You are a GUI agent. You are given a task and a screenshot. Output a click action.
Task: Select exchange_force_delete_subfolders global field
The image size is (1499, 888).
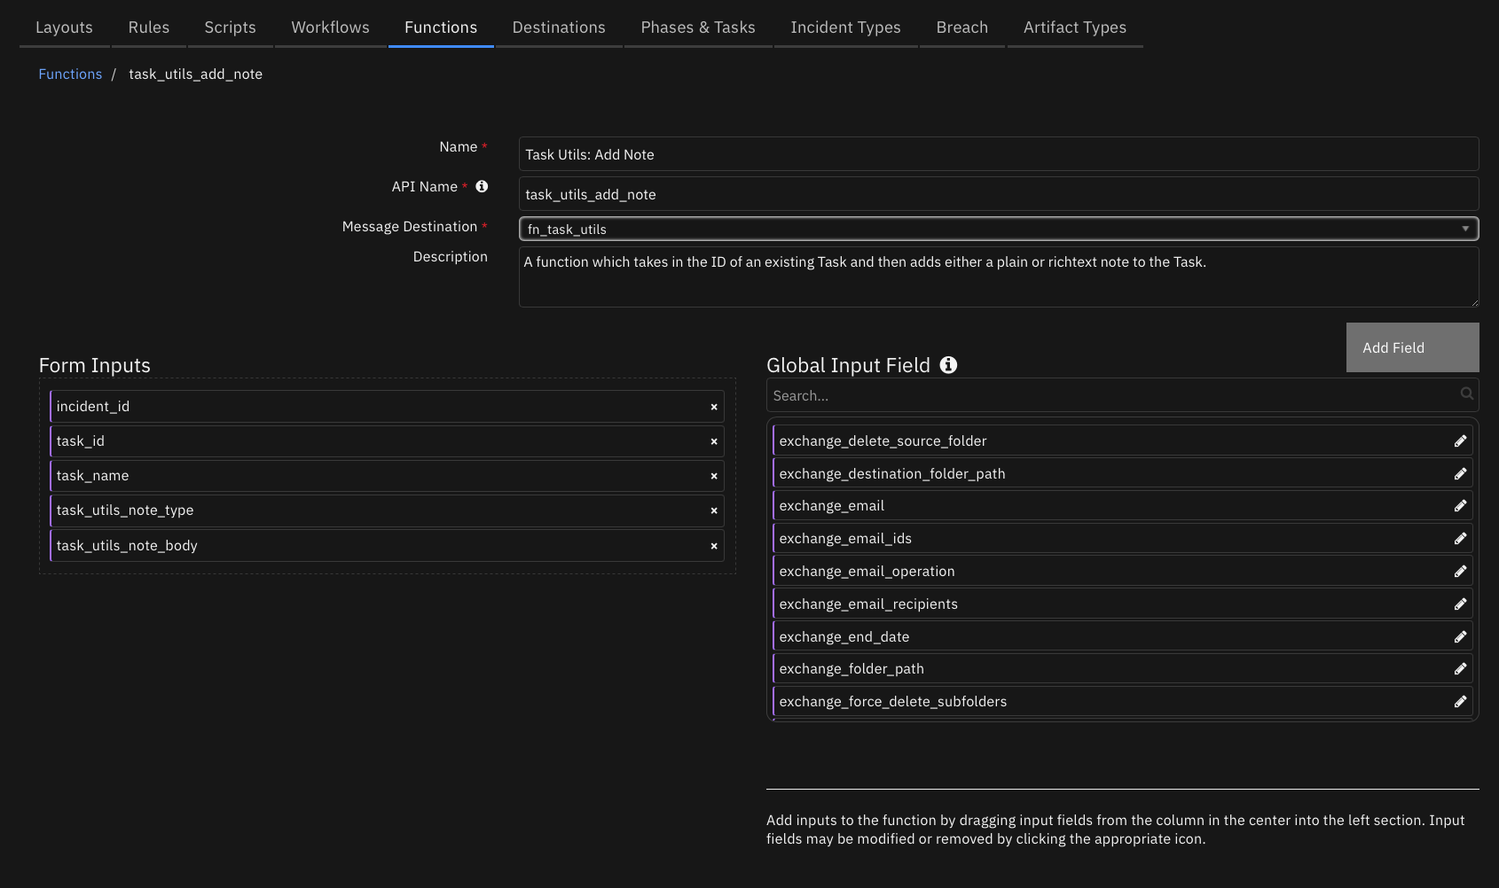click(x=1123, y=702)
